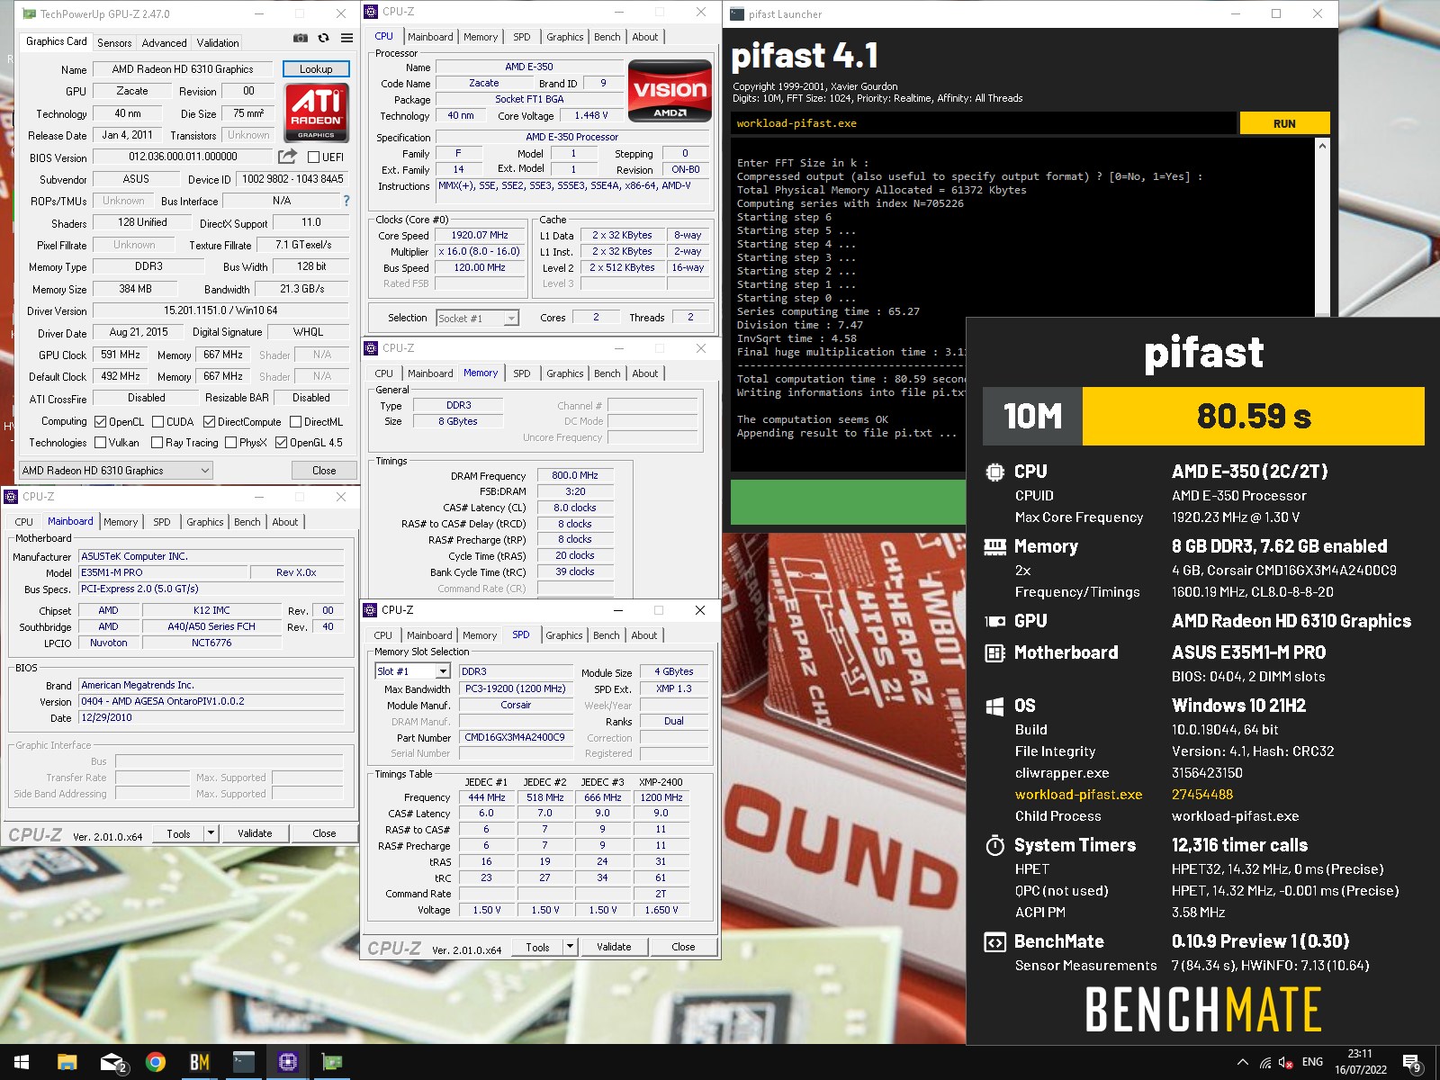Click the yellow 80.59 s result banner
The height and width of the screenshot is (1080, 1440).
click(1253, 416)
